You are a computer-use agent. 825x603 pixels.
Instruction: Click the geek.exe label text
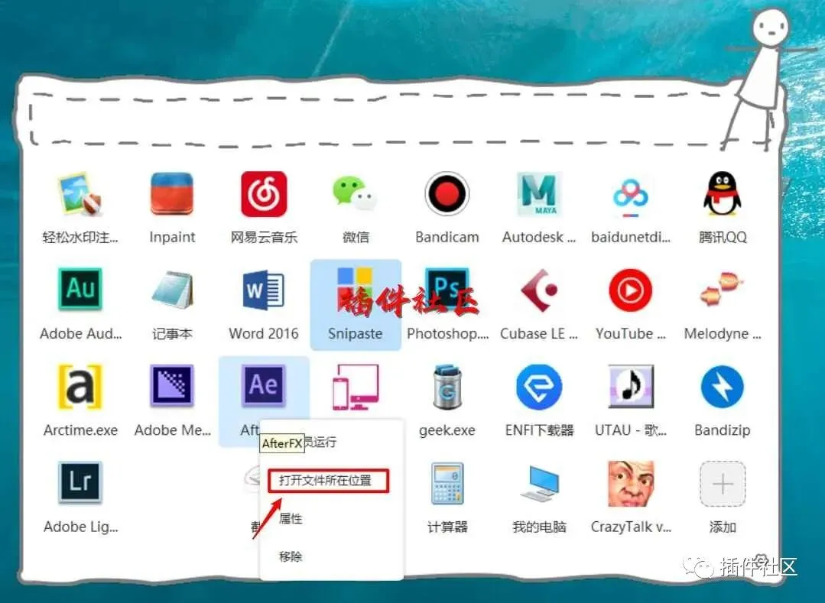[x=447, y=430]
